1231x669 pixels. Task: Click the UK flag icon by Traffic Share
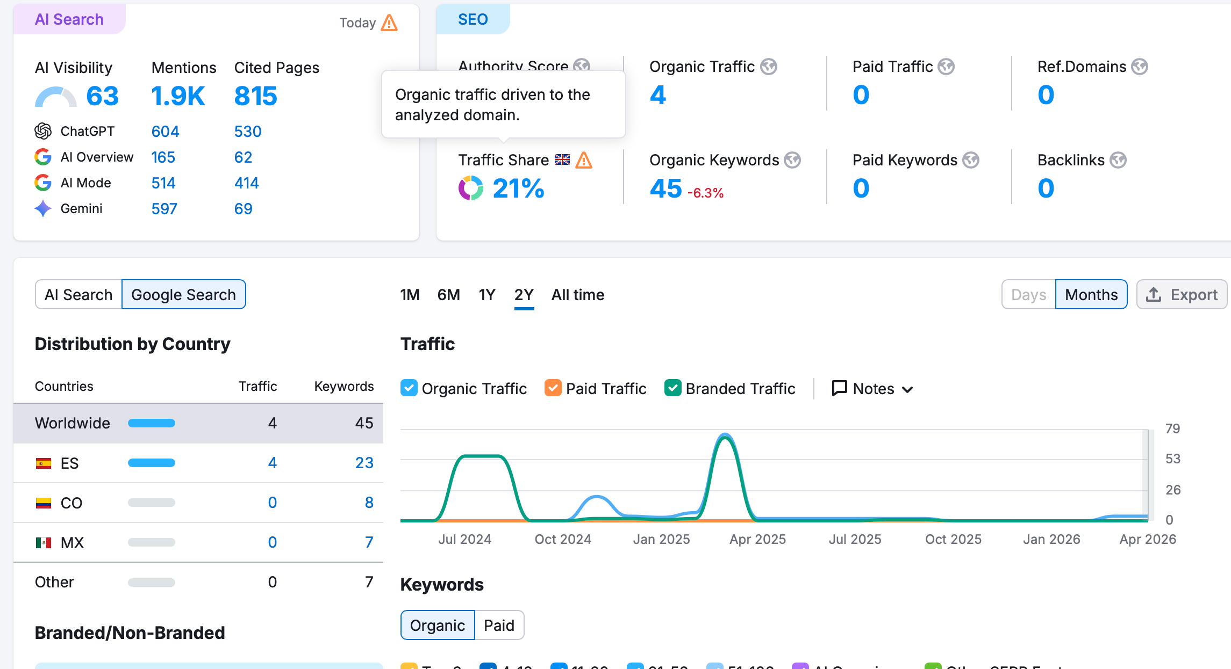coord(562,160)
